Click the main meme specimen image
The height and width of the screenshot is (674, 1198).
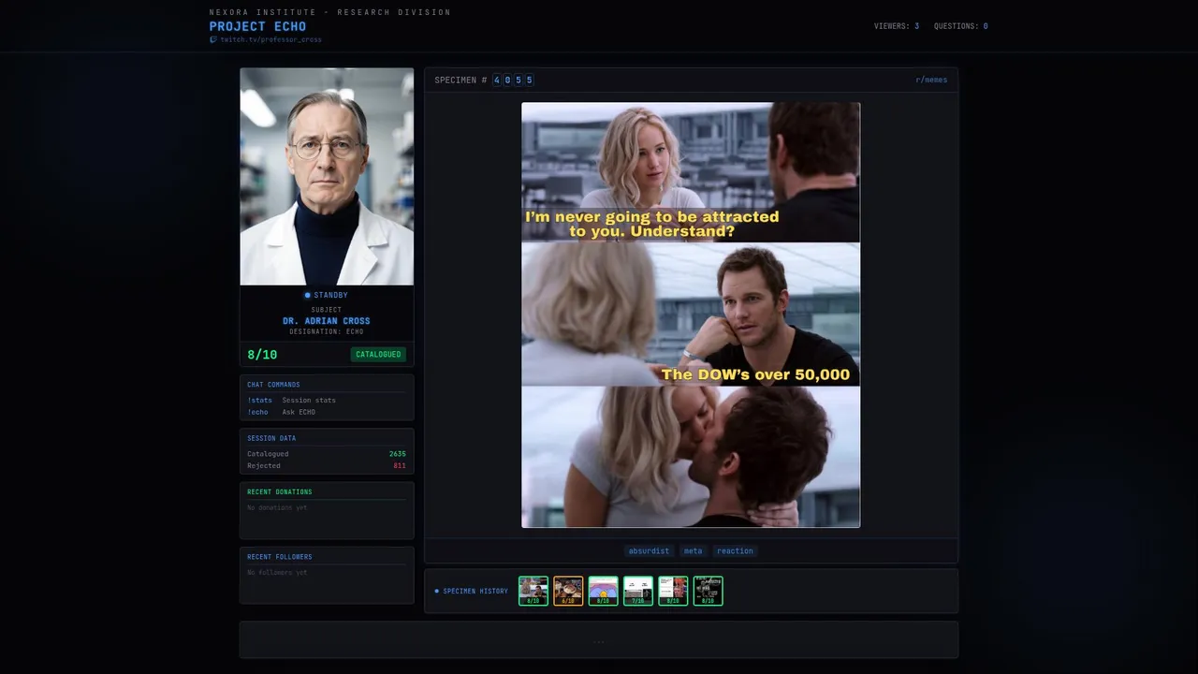click(691, 315)
